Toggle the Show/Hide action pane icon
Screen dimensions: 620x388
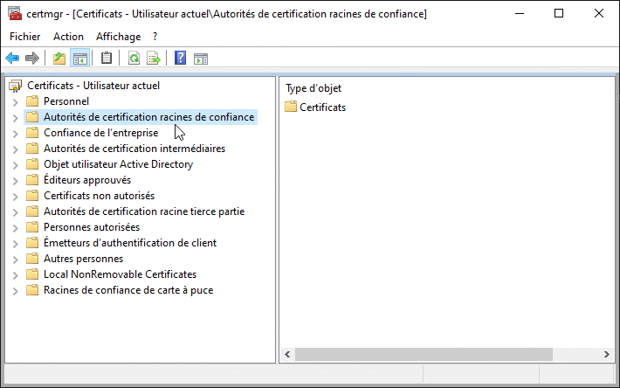[x=201, y=59]
